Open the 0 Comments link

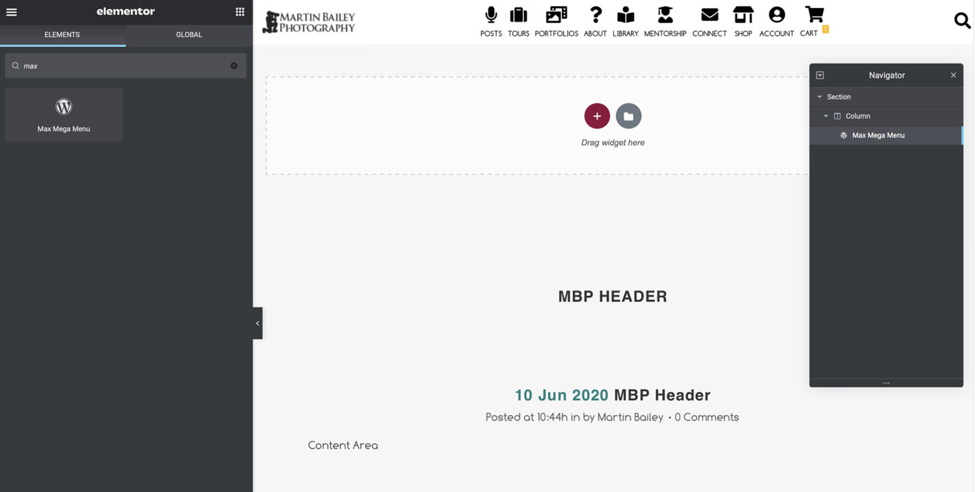click(x=706, y=418)
